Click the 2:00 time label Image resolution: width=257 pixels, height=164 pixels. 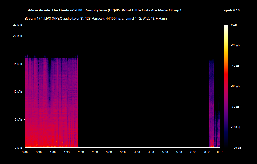coord(81,153)
